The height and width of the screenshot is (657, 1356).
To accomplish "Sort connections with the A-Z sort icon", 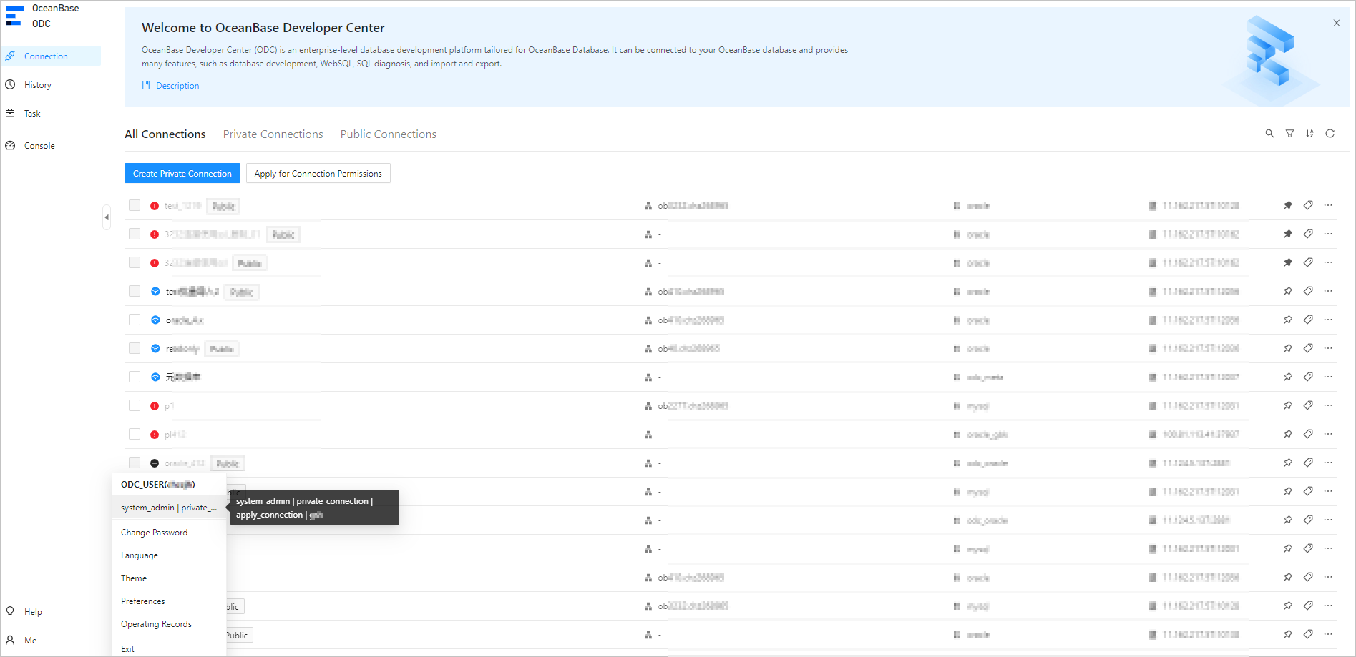I will (1310, 134).
